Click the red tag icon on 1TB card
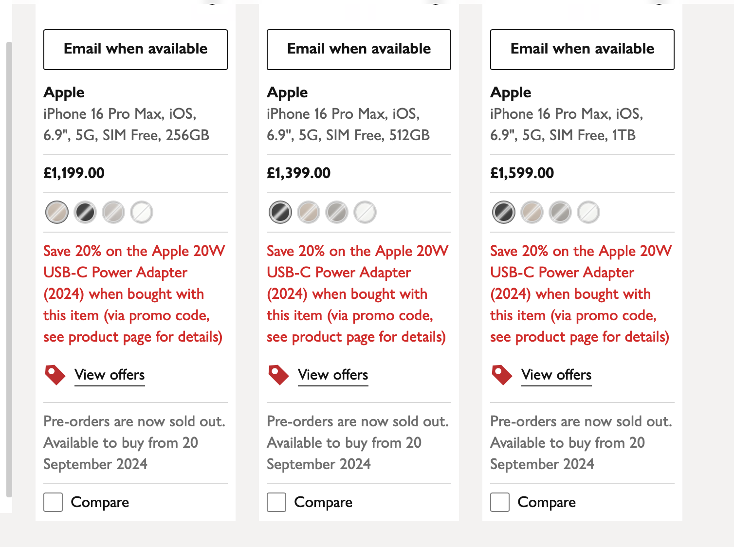The height and width of the screenshot is (547, 734). click(502, 375)
